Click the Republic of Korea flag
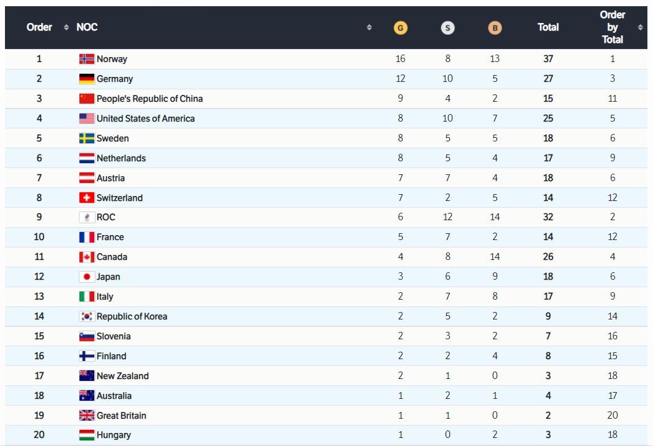Viewport: 653px width, 446px height. click(86, 316)
